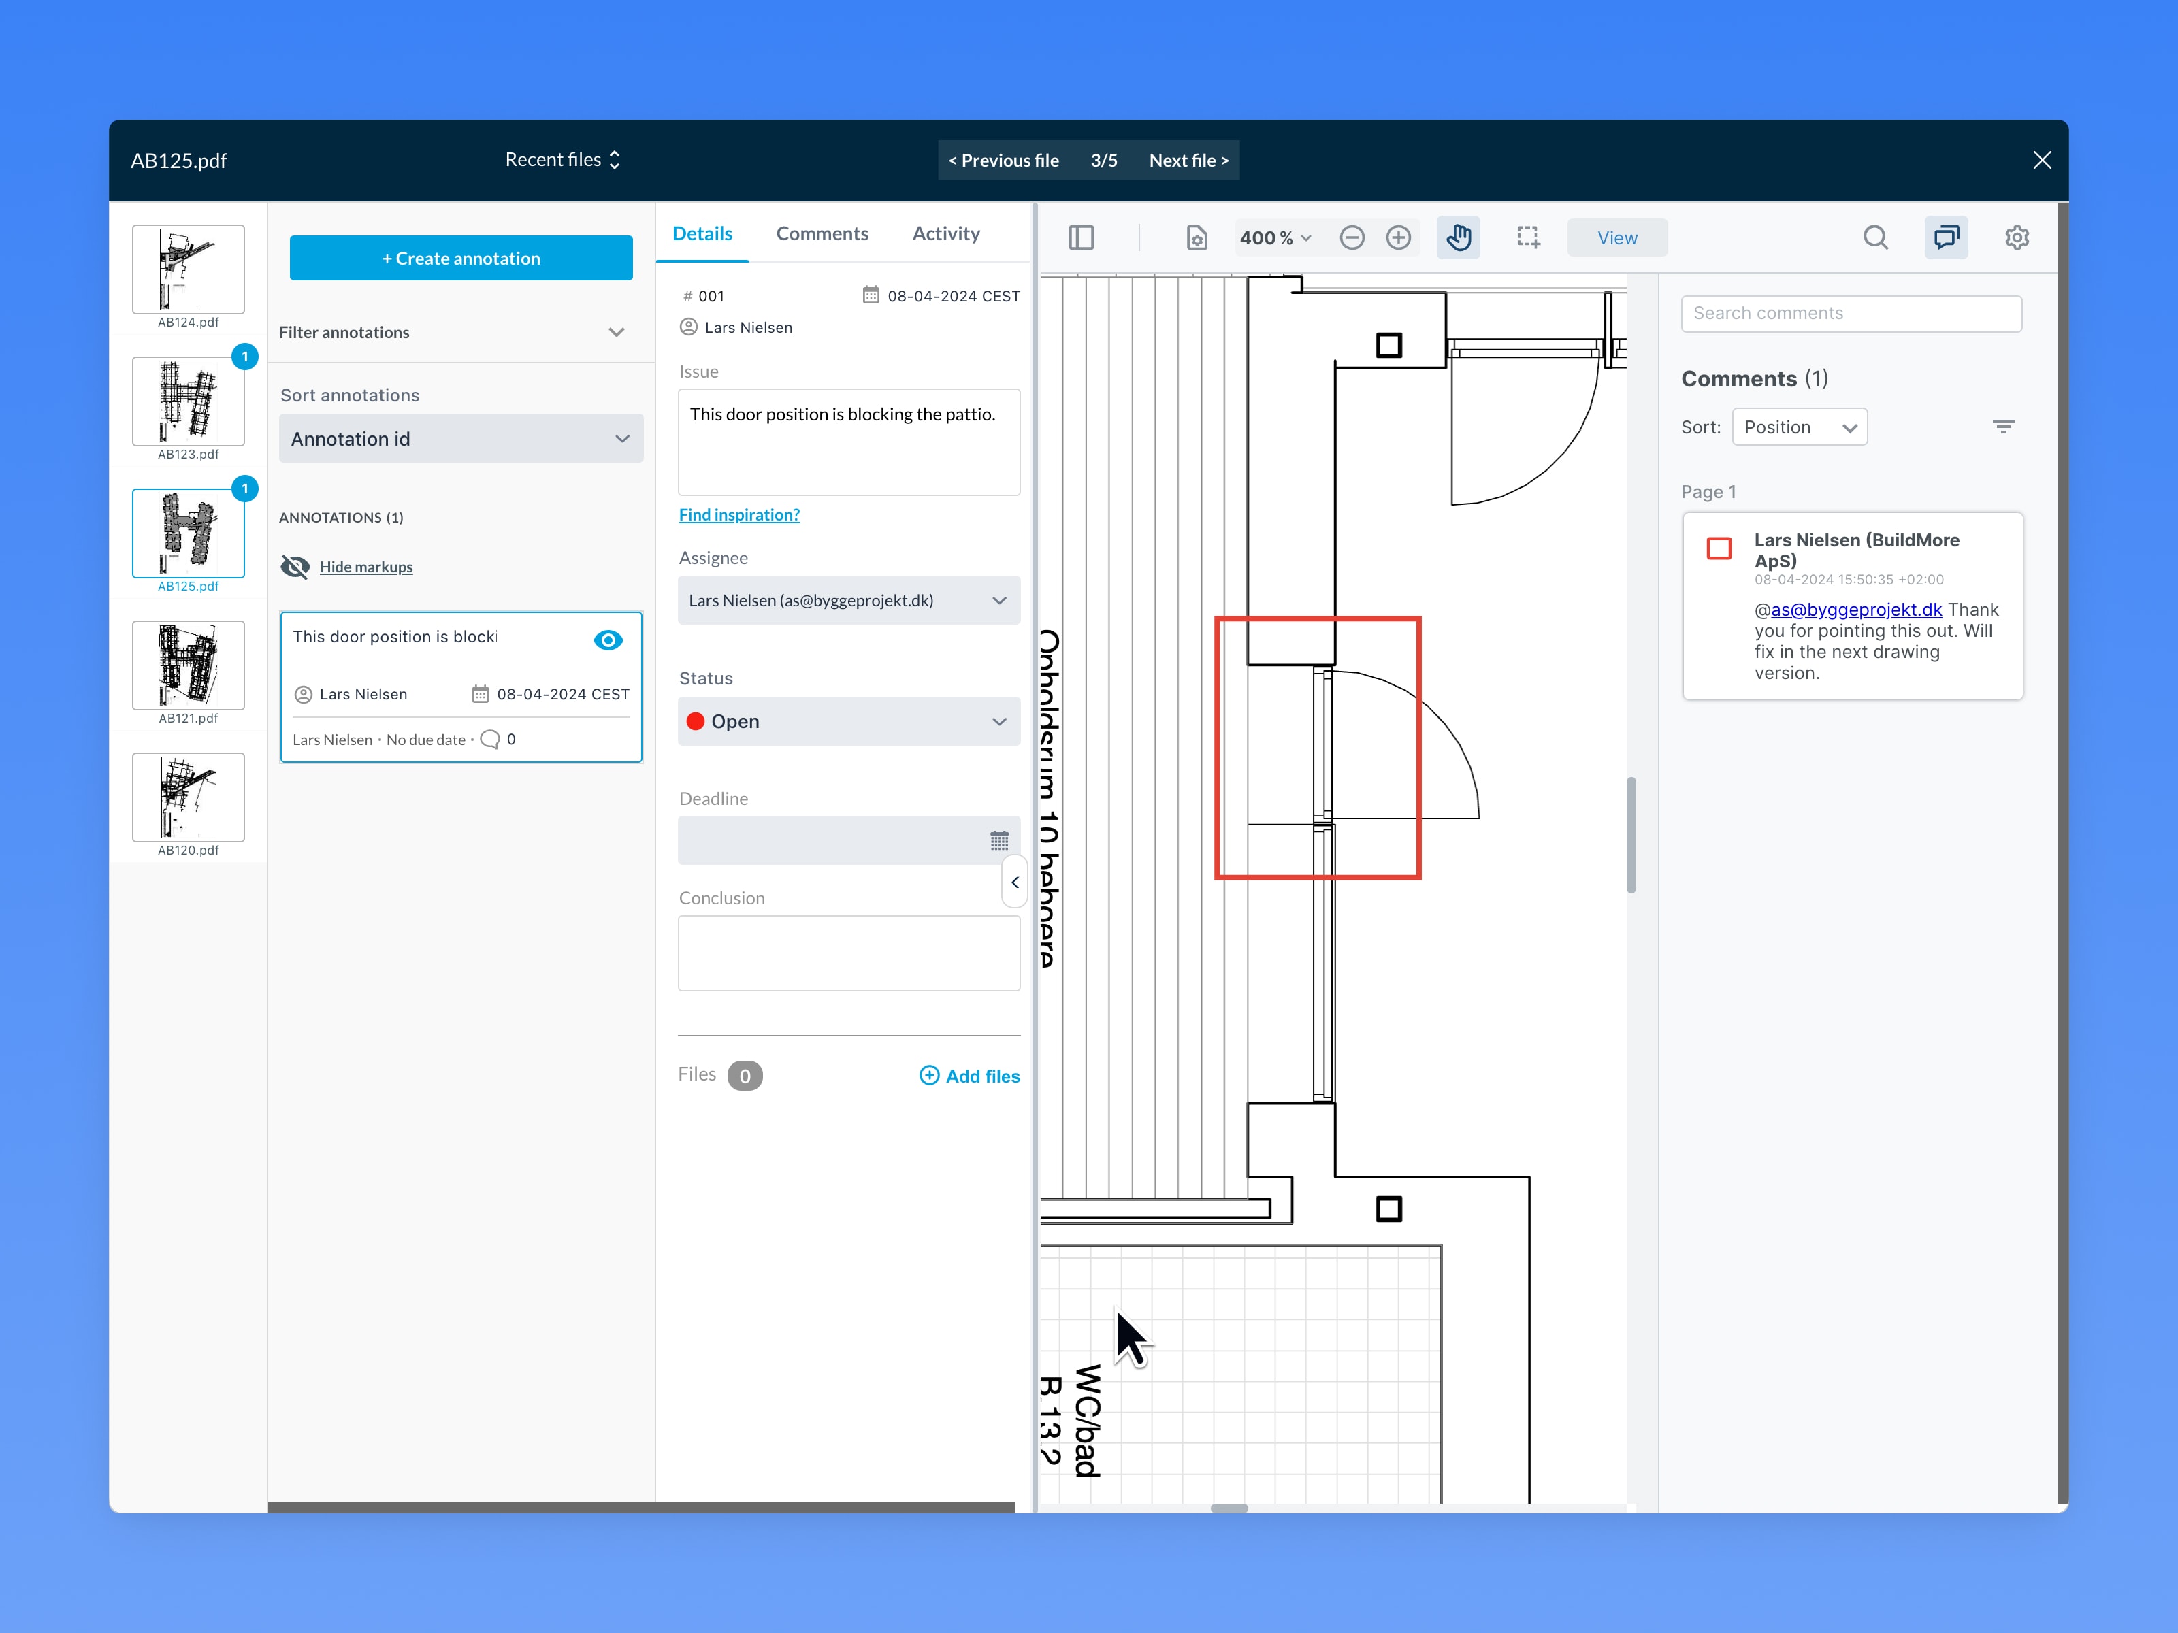Open the Annotation id sort dropdown
This screenshot has width=2178, height=1633.
pyautogui.click(x=461, y=439)
